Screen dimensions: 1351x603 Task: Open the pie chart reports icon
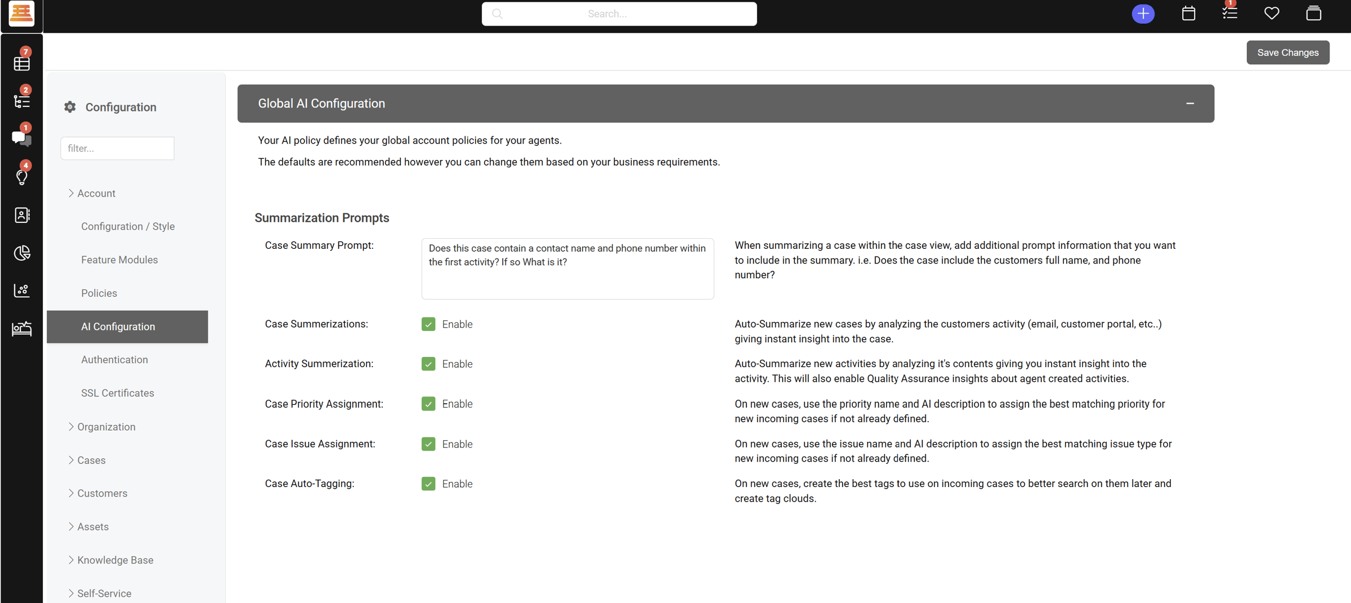pyautogui.click(x=21, y=253)
